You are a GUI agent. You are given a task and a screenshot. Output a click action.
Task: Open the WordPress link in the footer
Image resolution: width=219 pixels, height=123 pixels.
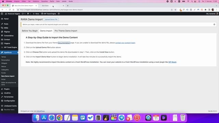(x=41, y=111)
